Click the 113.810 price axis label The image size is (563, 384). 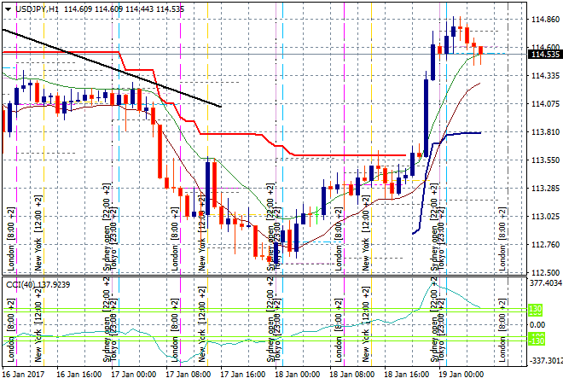click(x=545, y=131)
